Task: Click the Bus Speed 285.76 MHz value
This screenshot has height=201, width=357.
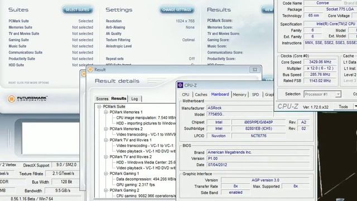Action: [x=320, y=74]
